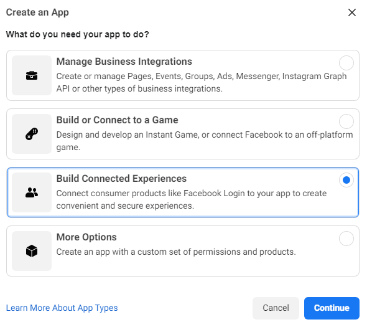This screenshot has width=367, height=322.
Task: Click the Build Connected Experiences title
Action: pos(121,179)
